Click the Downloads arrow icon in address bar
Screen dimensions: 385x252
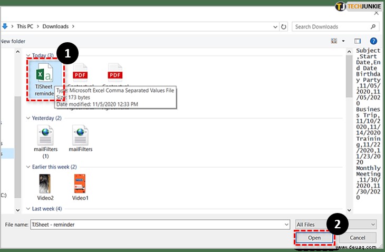[5, 26]
